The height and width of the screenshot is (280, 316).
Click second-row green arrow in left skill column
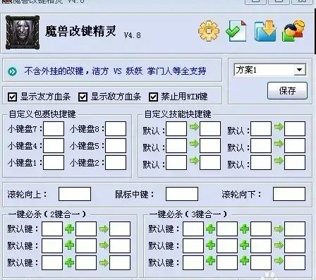click(x=194, y=144)
